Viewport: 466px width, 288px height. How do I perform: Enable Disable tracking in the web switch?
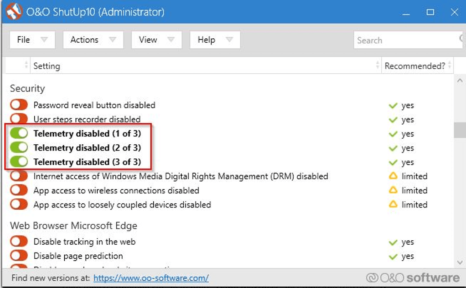pyautogui.click(x=19, y=242)
